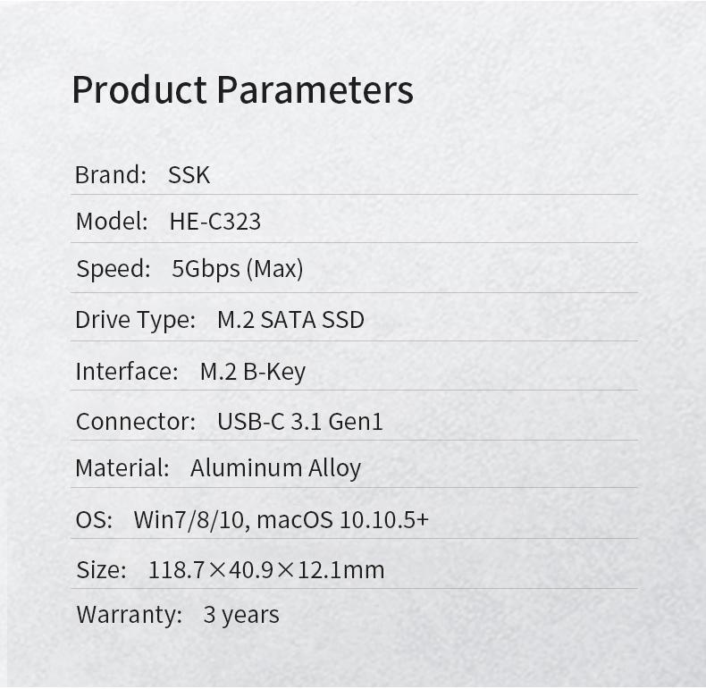Click the M.2 B-Key value
The width and height of the screenshot is (706, 689).
coord(253,373)
